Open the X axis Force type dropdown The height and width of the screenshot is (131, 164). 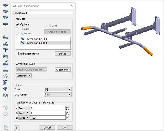[24, 108]
